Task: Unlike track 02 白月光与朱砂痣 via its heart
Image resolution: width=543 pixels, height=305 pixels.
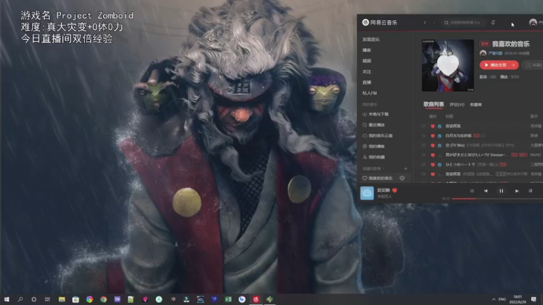Action: 432,136
